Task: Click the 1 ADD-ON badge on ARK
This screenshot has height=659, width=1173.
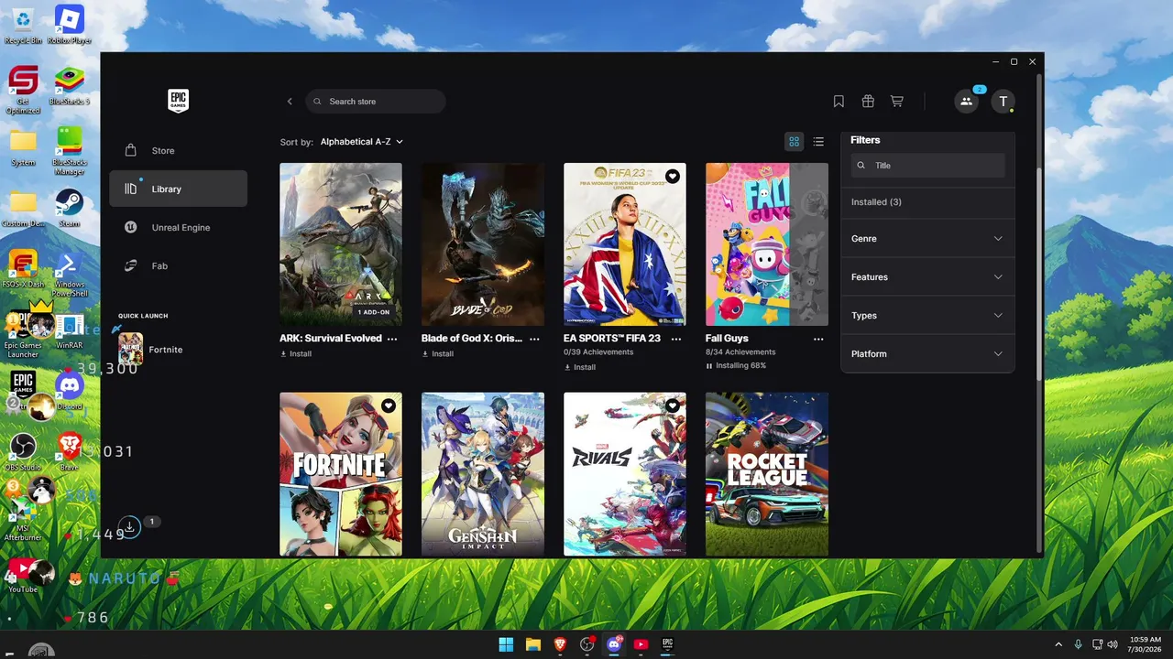Action: 374,312
